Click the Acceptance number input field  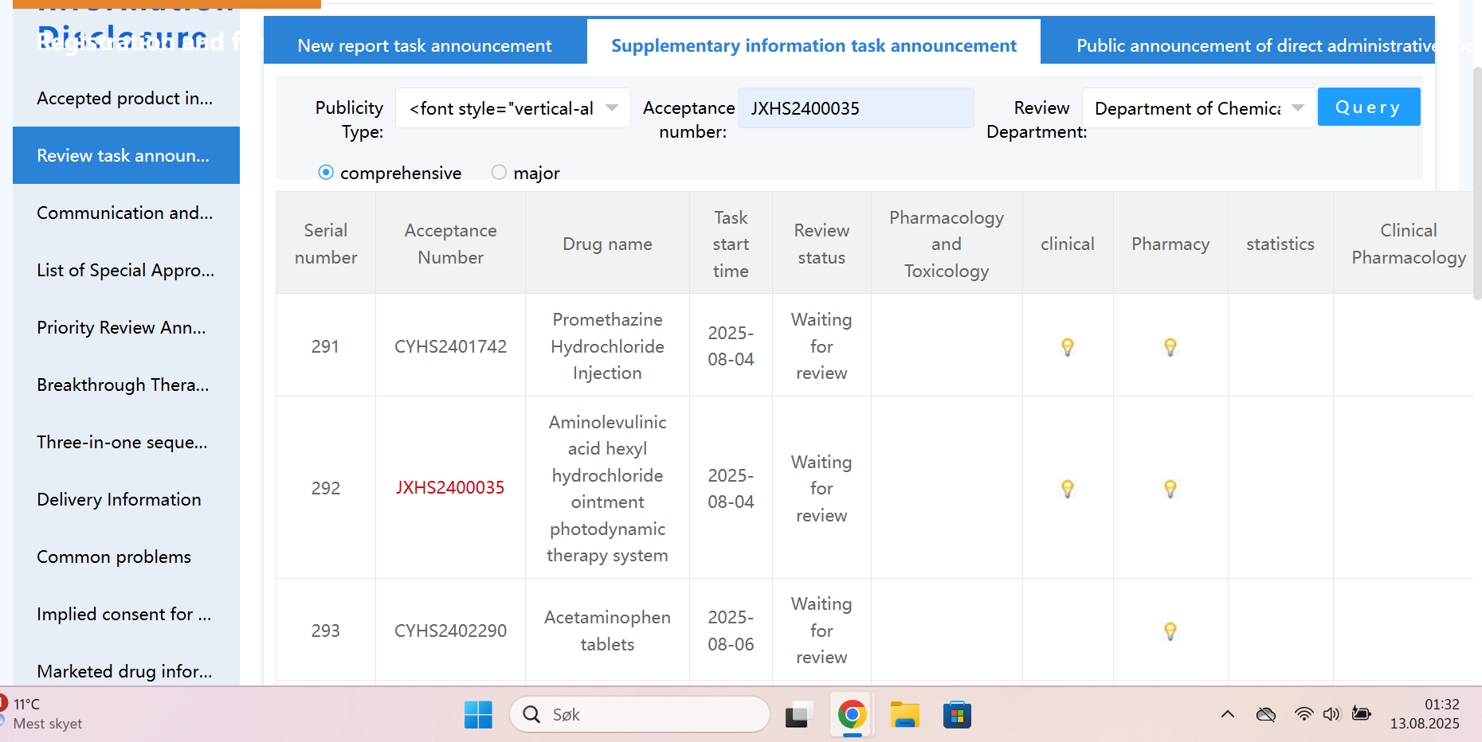point(856,108)
